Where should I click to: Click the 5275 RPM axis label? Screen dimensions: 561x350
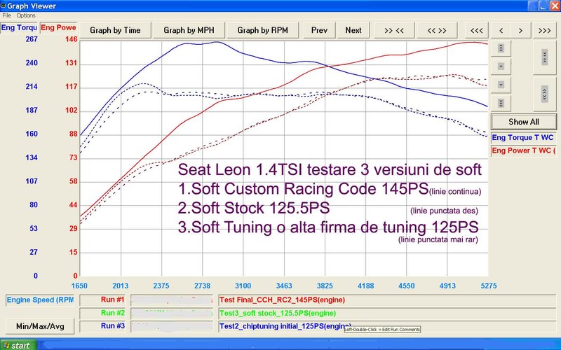pyautogui.click(x=489, y=286)
